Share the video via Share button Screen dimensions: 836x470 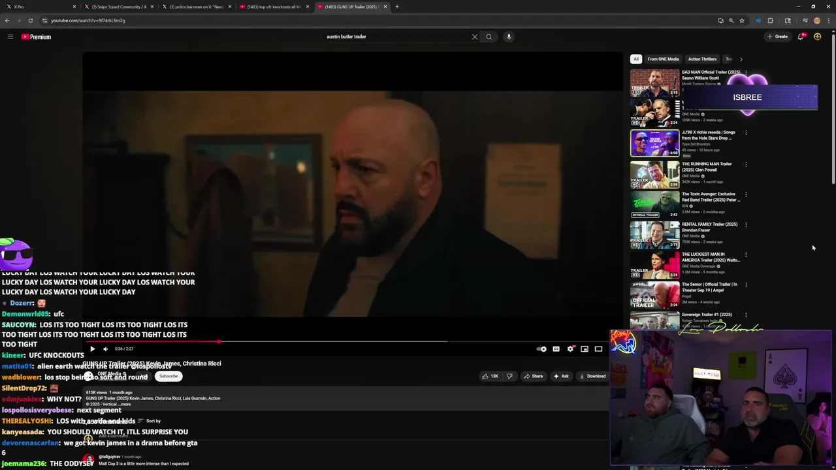[533, 376]
